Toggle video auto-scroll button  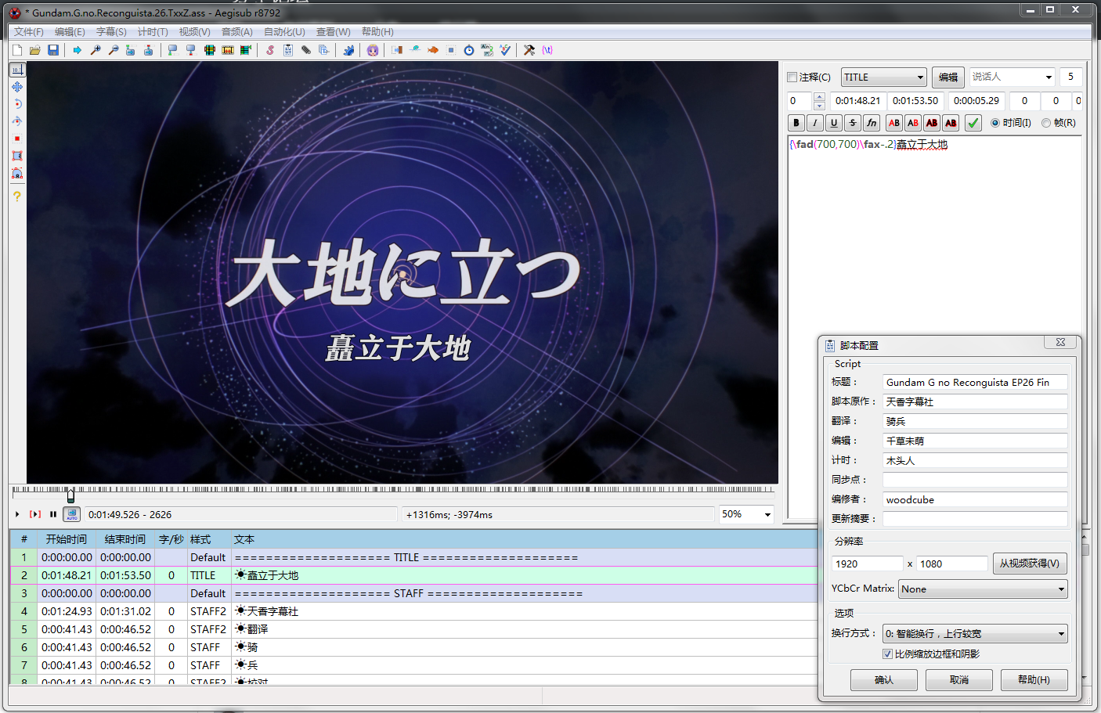click(x=72, y=514)
